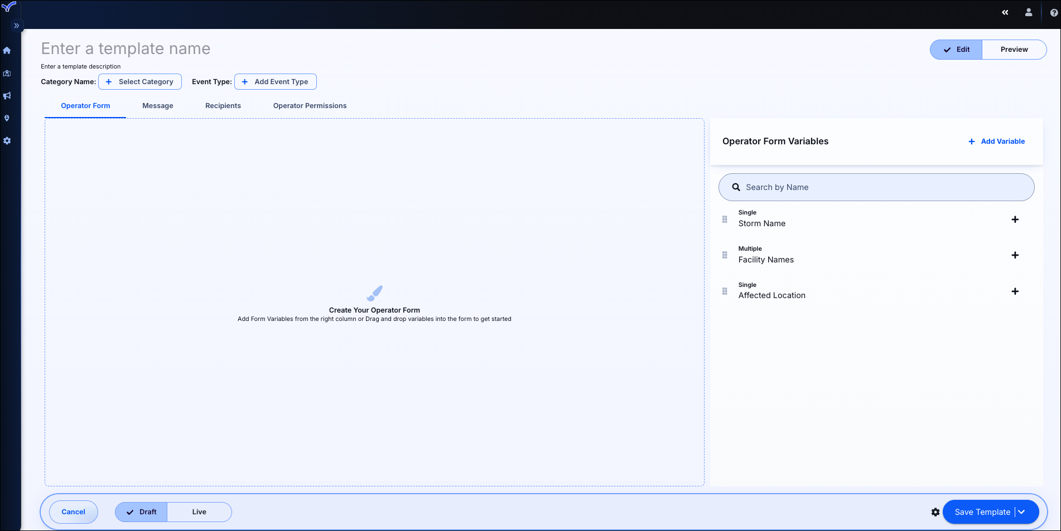Open the settings gear in the left sidebar
Image resolution: width=1061 pixels, height=531 pixels.
click(x=7, y=141)
